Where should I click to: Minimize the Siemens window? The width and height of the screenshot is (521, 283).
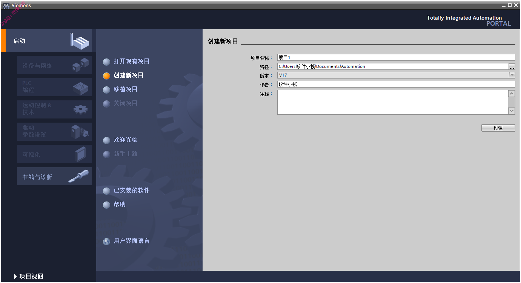tap(504, 5)
